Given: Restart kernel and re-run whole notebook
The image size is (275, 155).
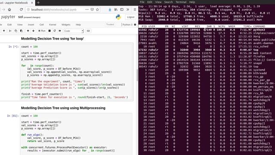Looking at the screenshot, I should (x=60, y=31).
